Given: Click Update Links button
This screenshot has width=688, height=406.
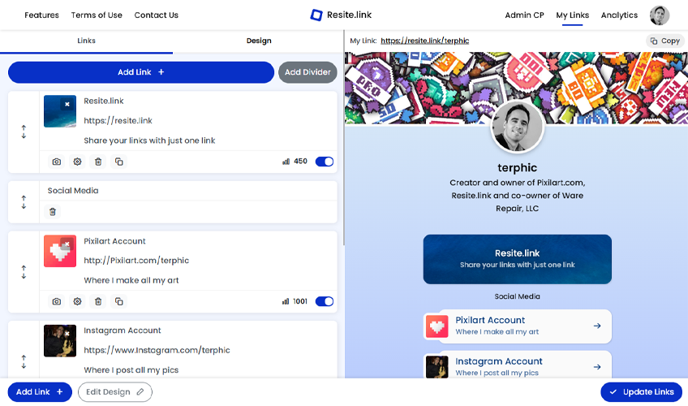Looking at the screenshot, I should point(641,392).
